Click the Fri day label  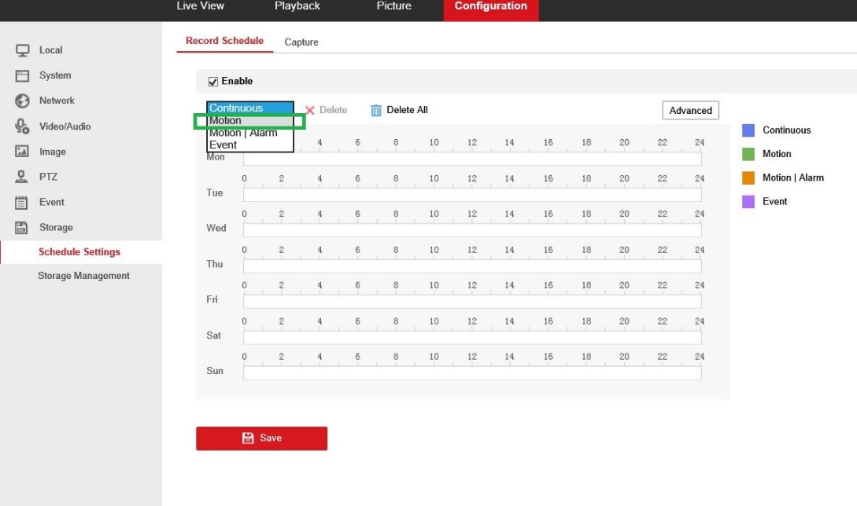(x=212, y=299)
